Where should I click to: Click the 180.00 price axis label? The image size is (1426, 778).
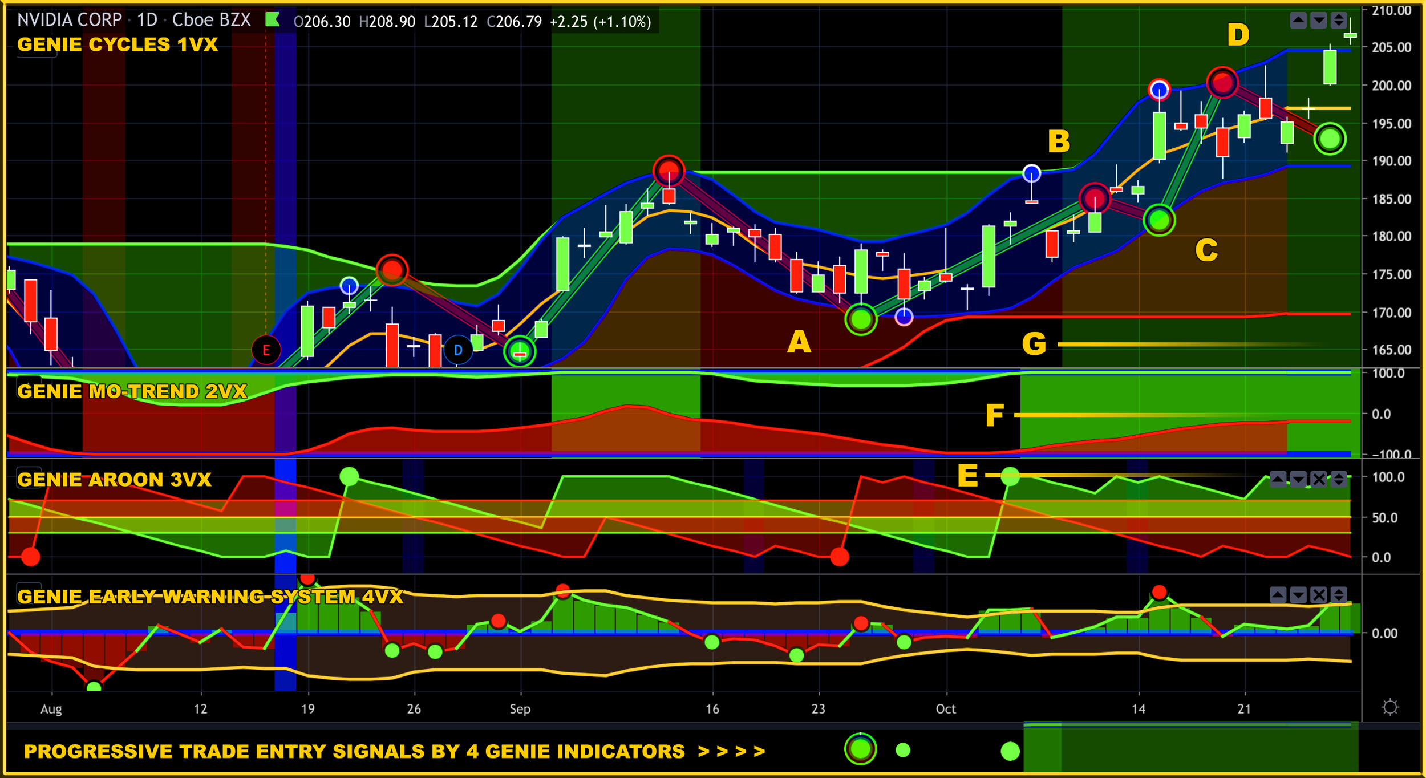(x=1392, y=236)
